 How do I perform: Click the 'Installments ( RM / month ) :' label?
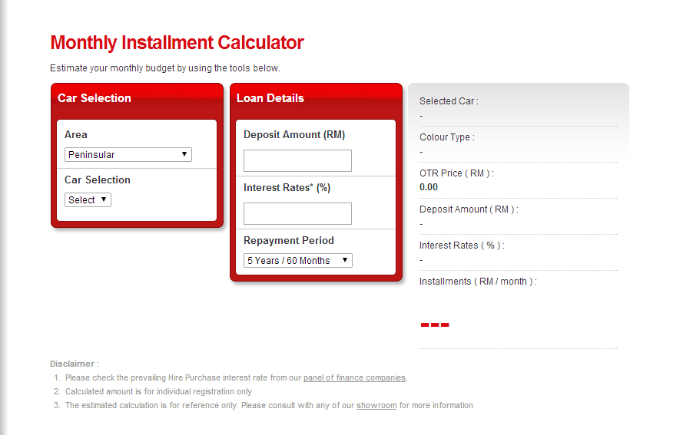click(x=478, y=282)
